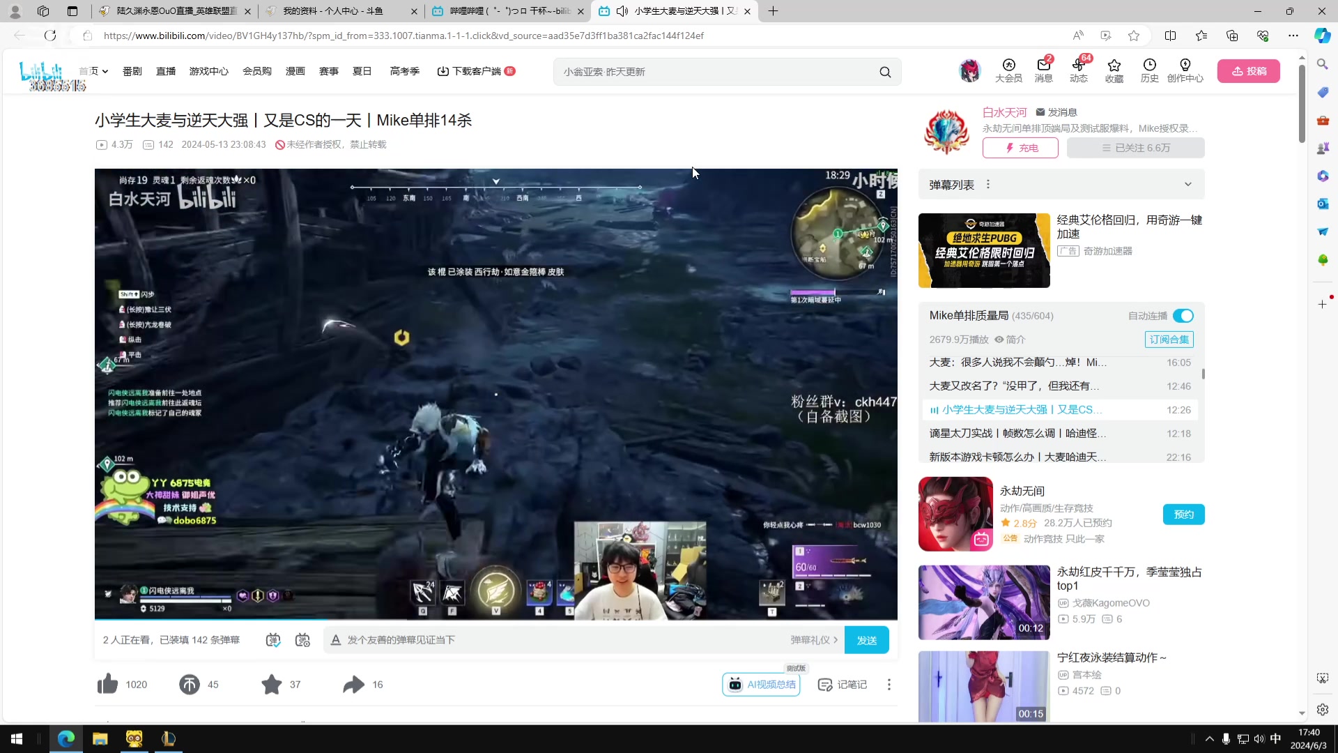The image size is (1338, 753).
Task: Click the 投稿 upload button
Action: point(1248,71)
